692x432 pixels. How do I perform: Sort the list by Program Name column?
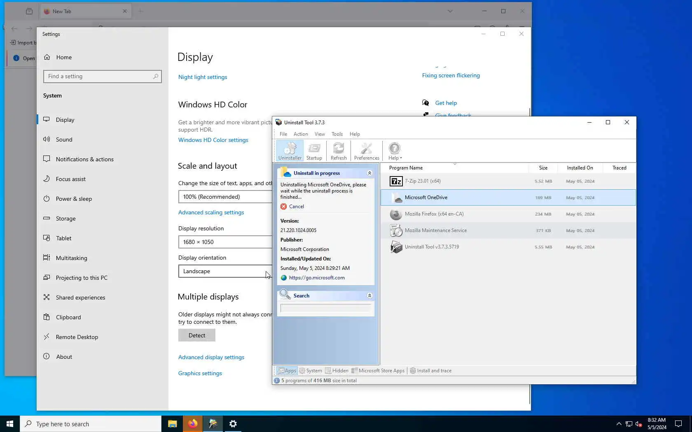coord(454,168)
